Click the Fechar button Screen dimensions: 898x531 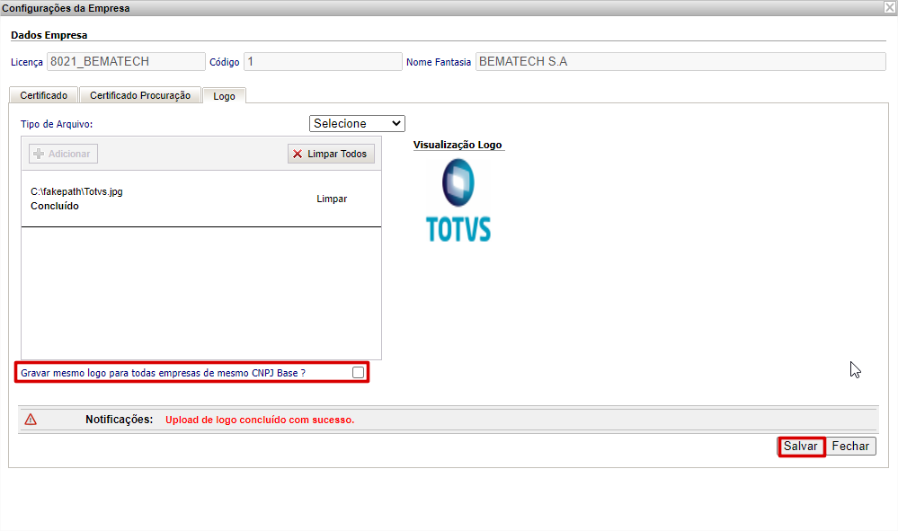click(850, 447)
